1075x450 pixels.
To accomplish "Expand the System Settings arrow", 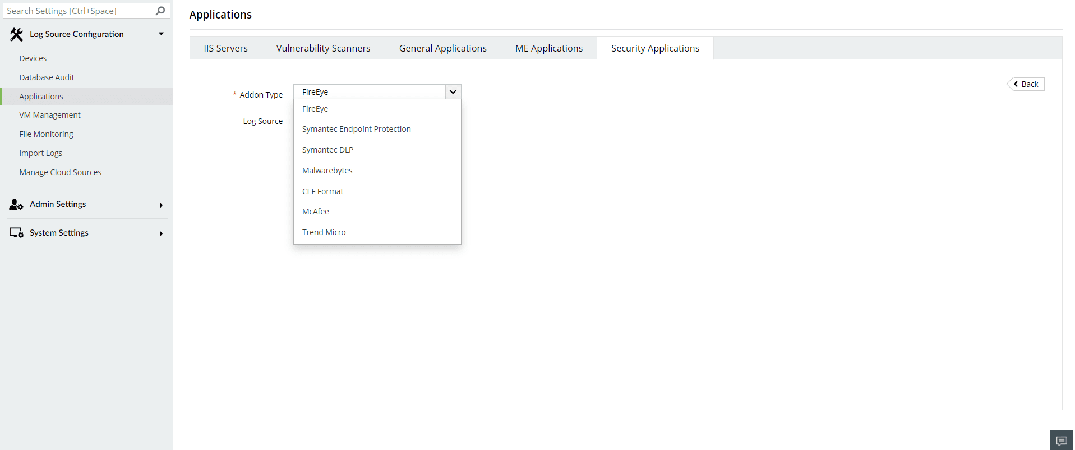I will point(161,233).
